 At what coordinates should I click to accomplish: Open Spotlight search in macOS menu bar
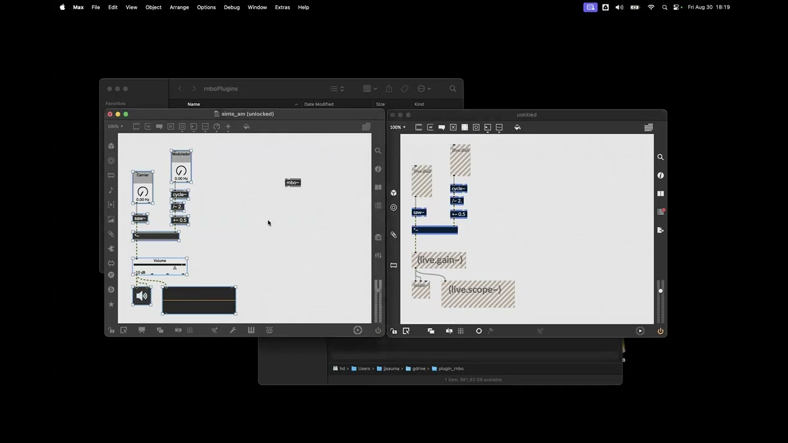pos(664,7)
